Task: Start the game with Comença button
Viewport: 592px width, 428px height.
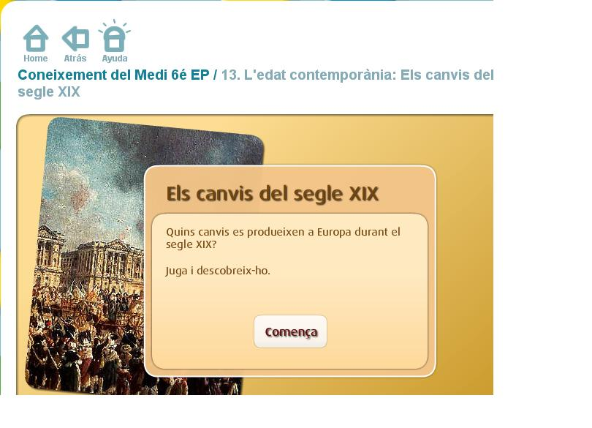Action: pos(291,331)
